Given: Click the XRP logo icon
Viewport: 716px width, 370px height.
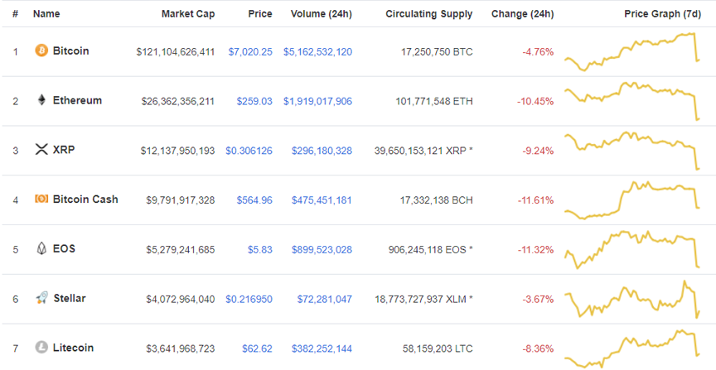Looking at the screenshot, I should point(41,150).
